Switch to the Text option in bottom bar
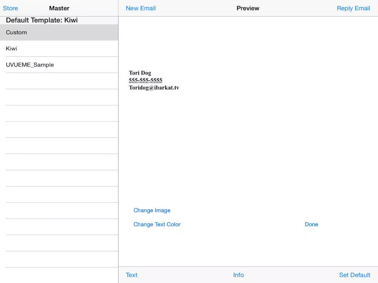This screenshot has height=283, width=378. tap(131, 275)
